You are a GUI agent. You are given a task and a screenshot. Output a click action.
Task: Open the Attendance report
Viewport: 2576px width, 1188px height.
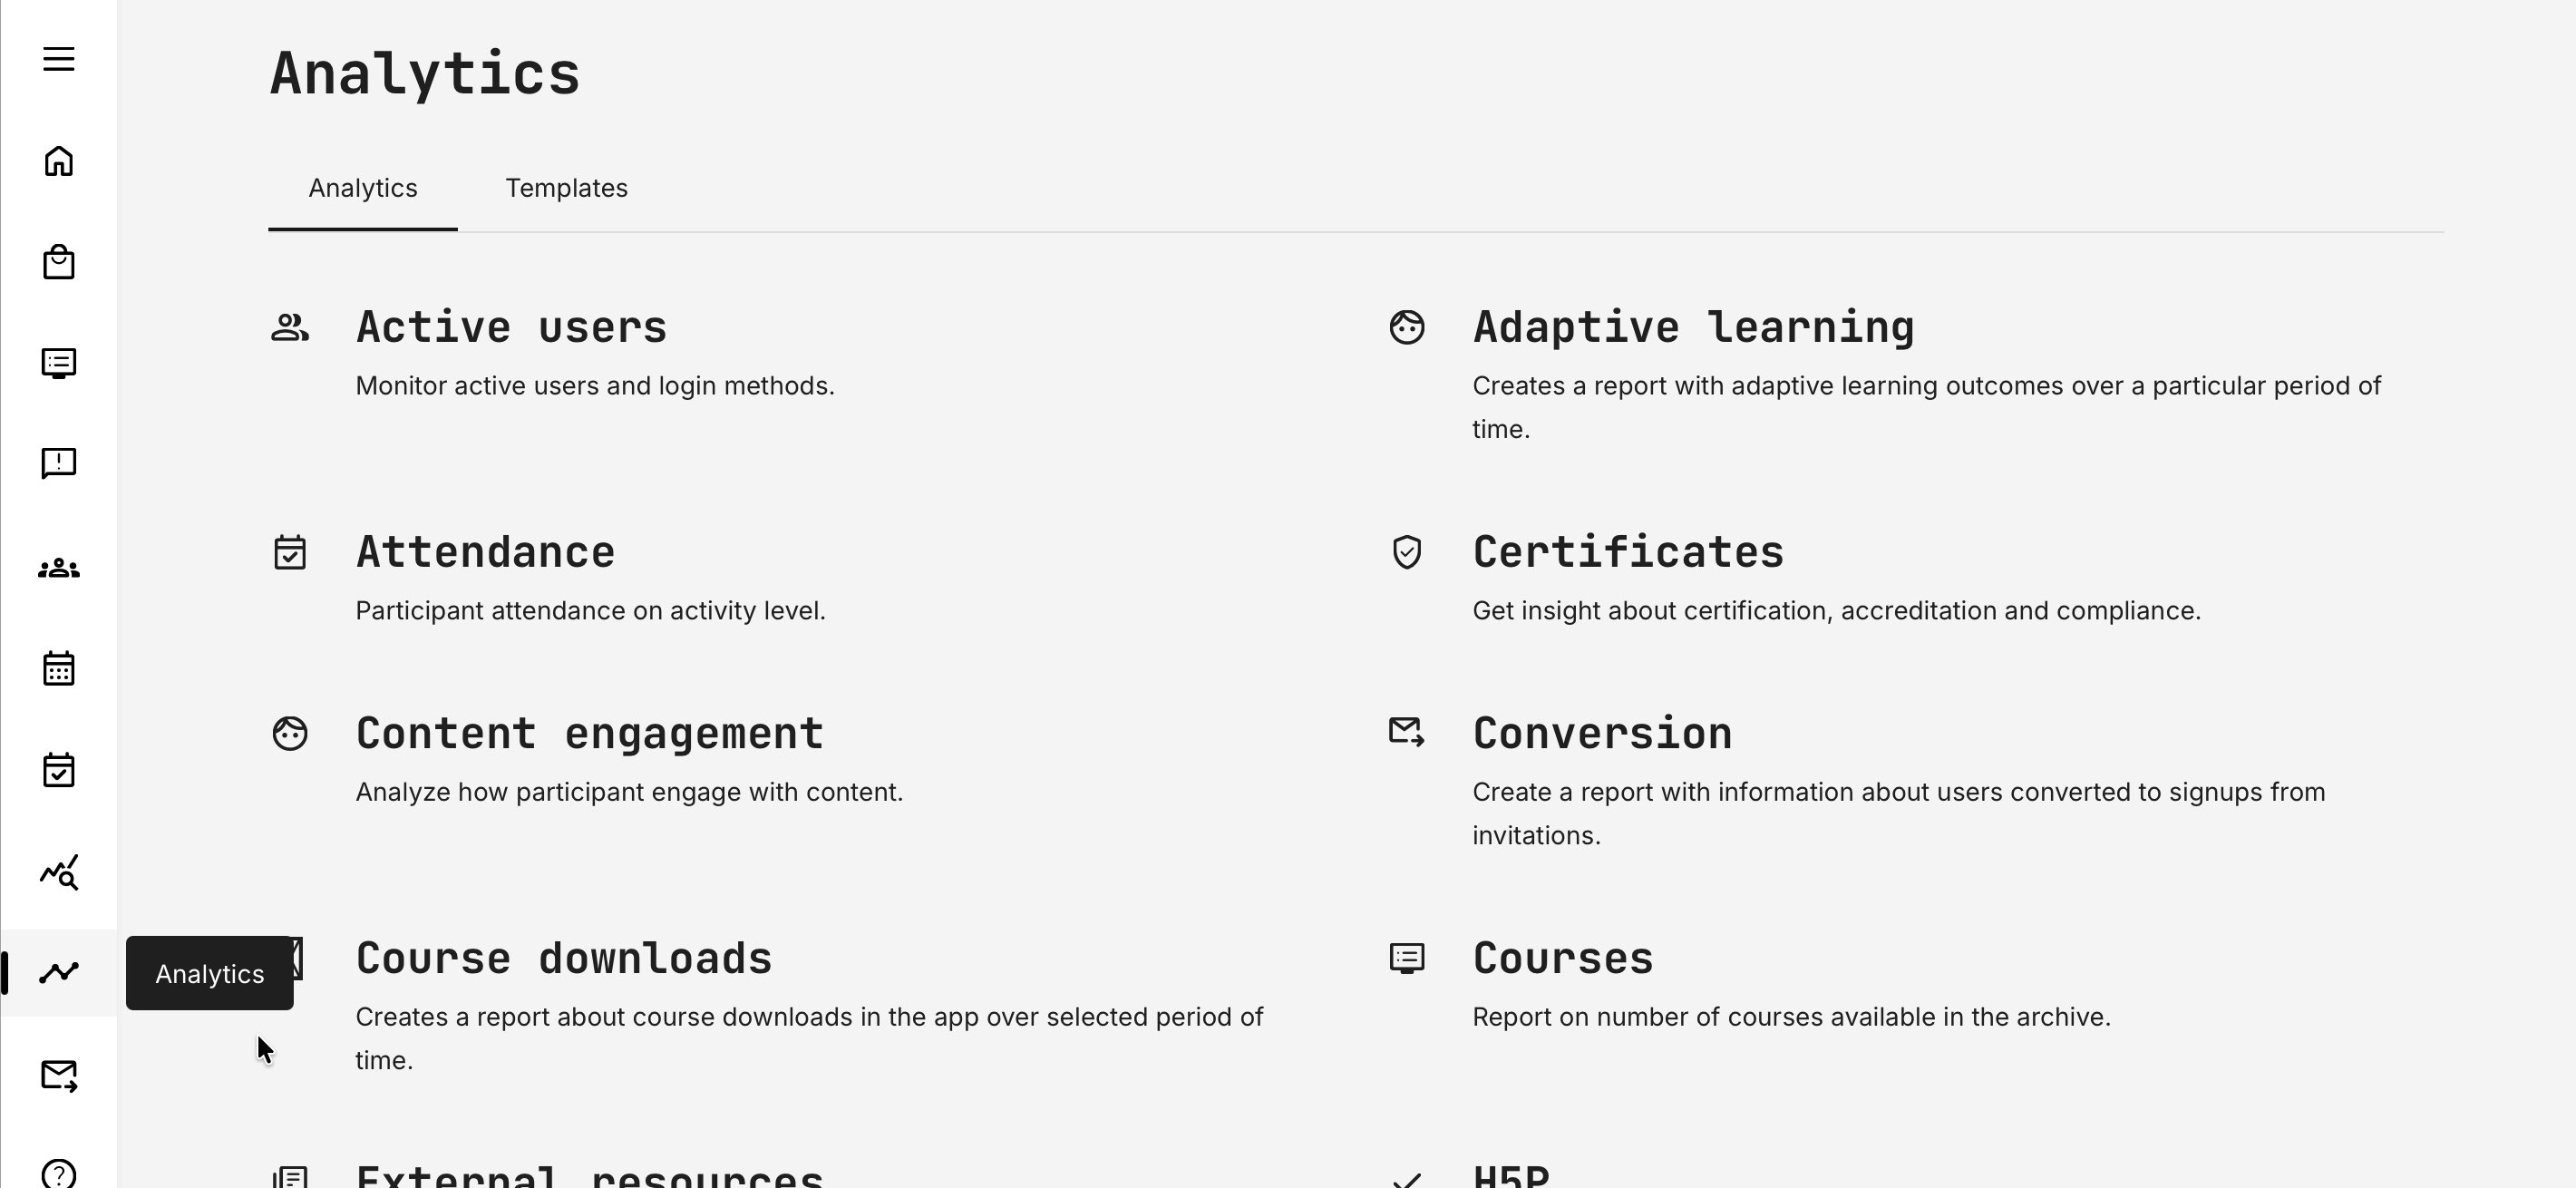tap(486, 551)
